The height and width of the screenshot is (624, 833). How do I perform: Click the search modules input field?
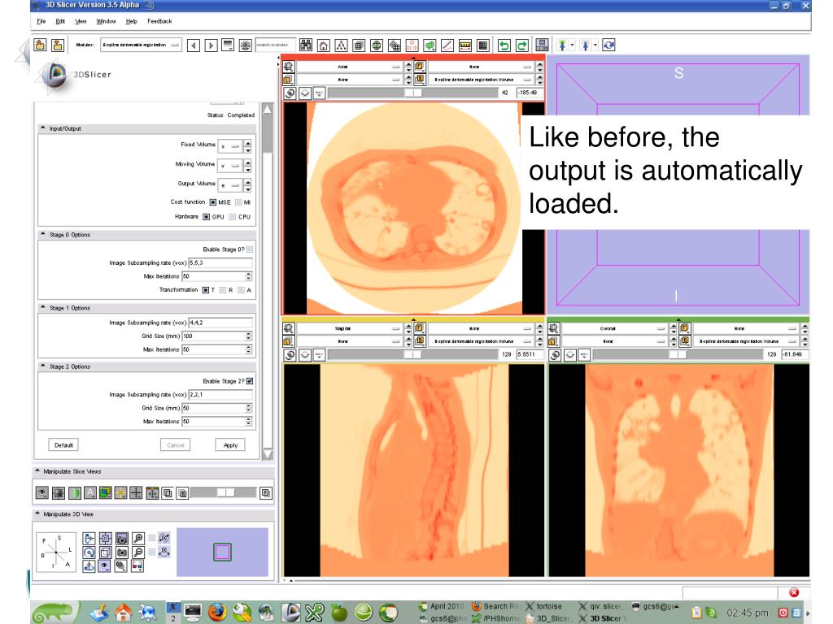(275, 45)
